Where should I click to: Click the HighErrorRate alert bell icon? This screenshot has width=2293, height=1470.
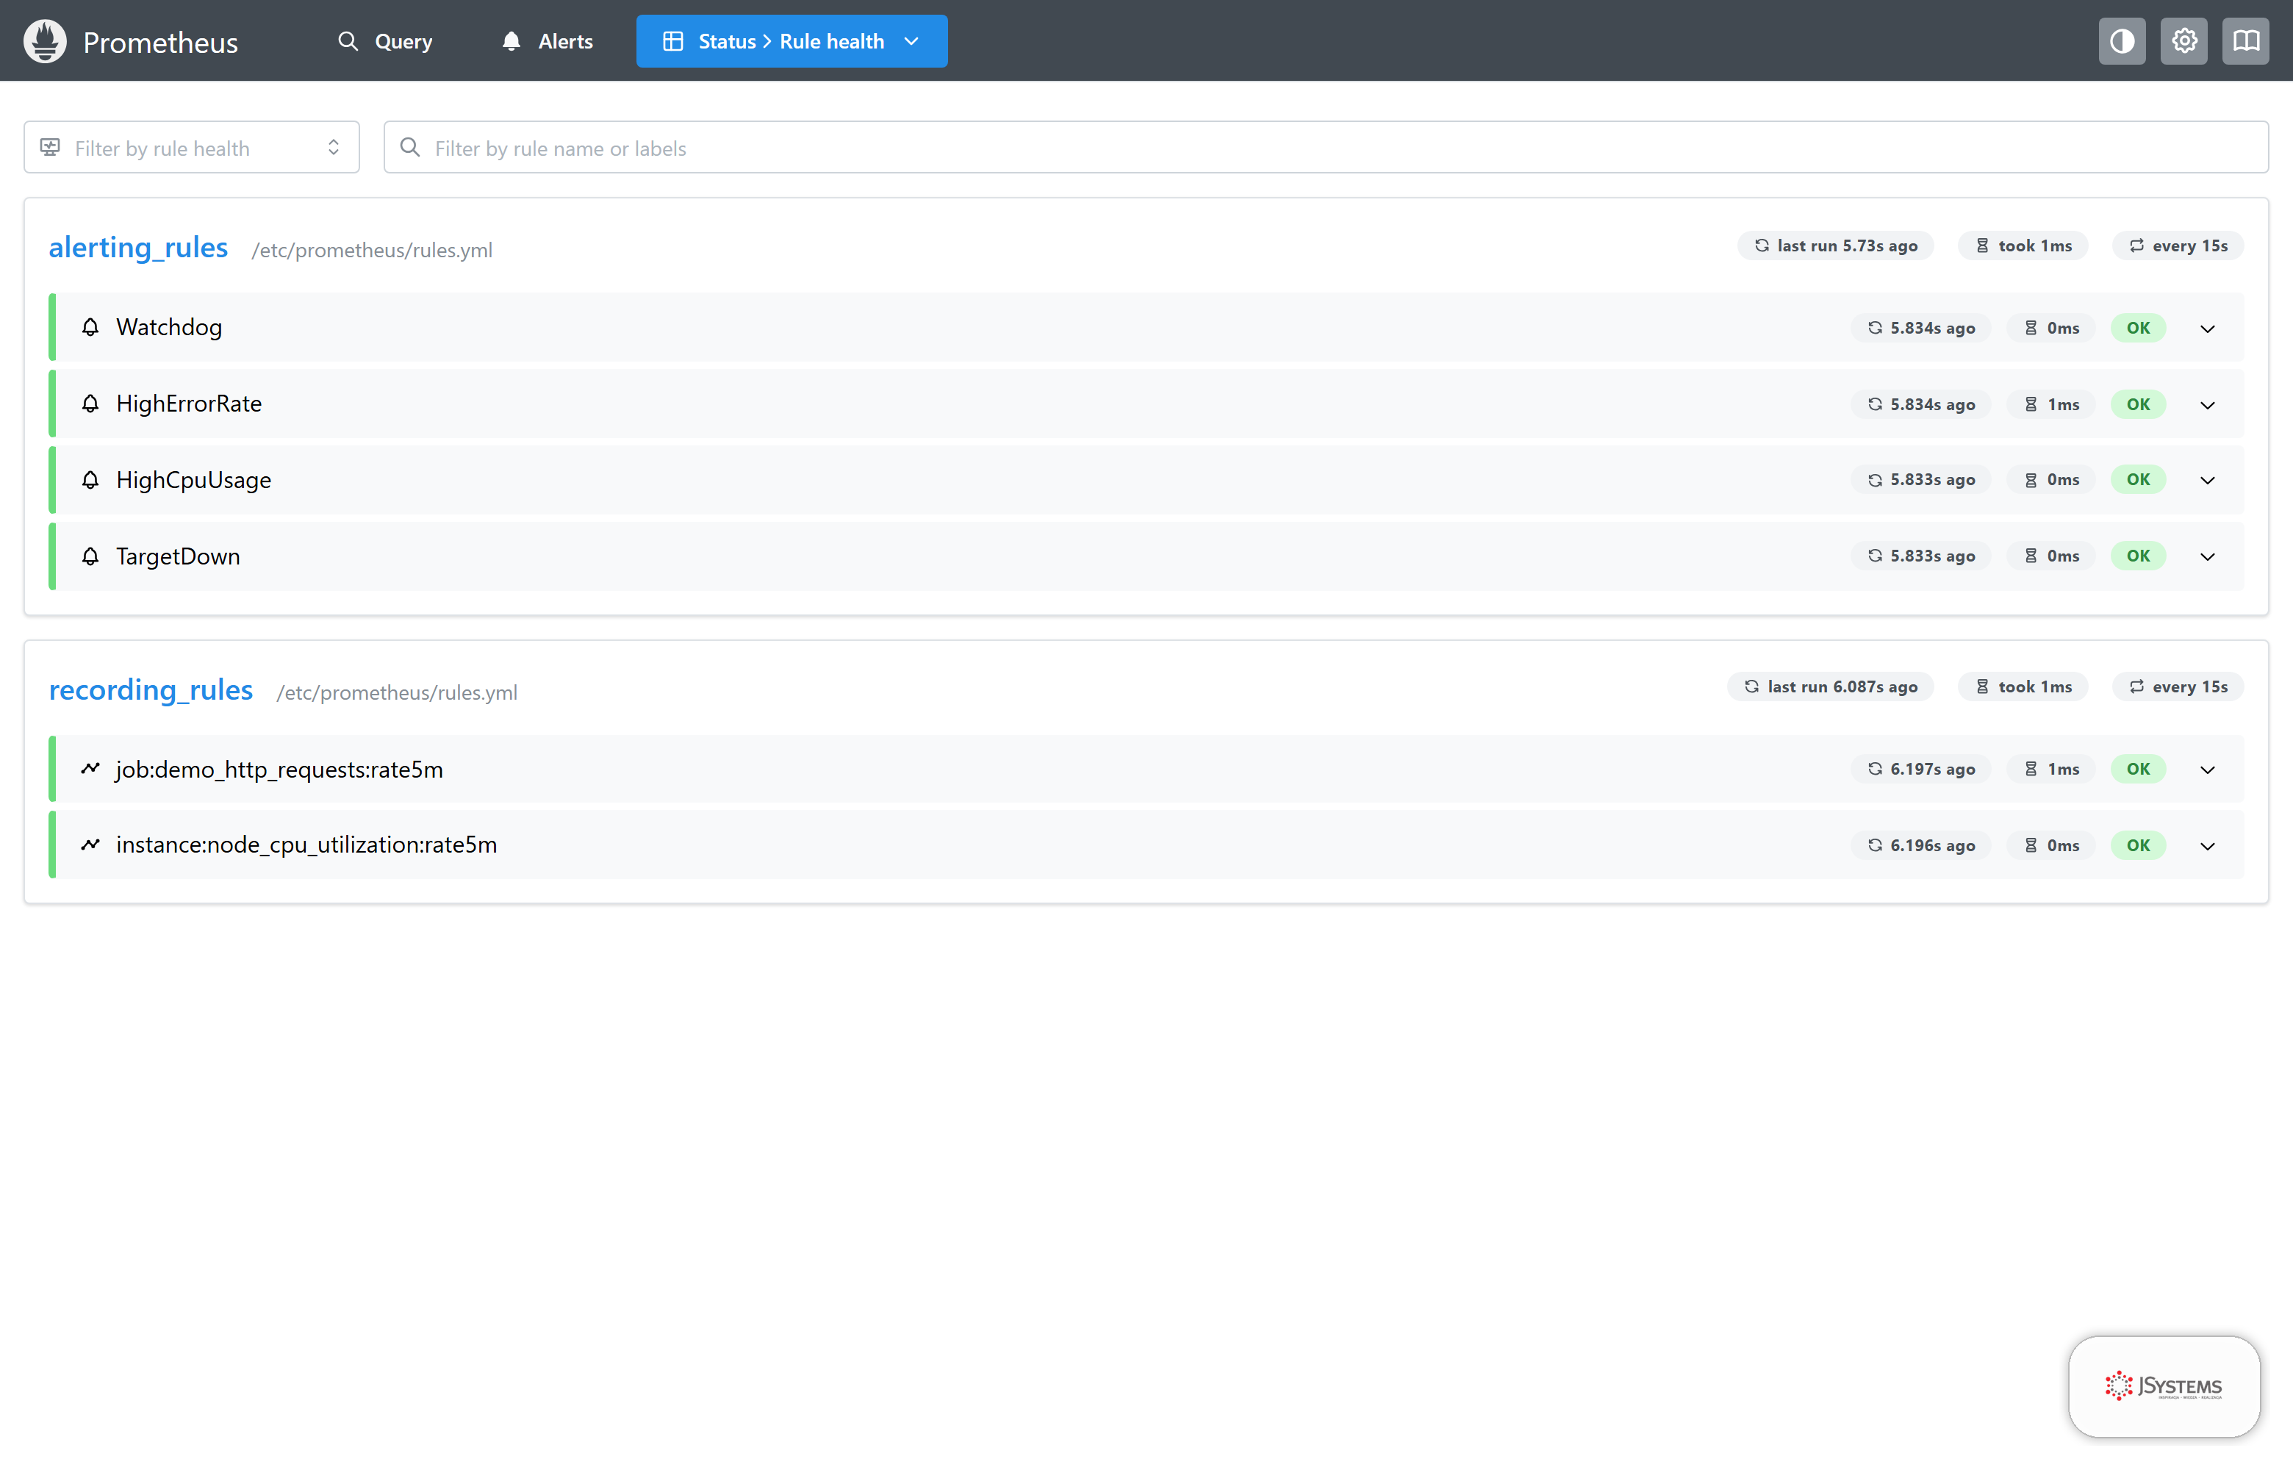[x=90, y=404]
